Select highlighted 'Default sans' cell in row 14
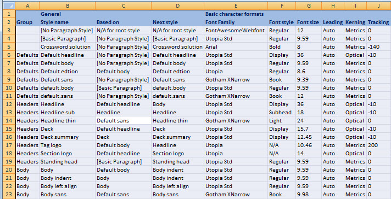391x199 pixels. pos(123,120)
